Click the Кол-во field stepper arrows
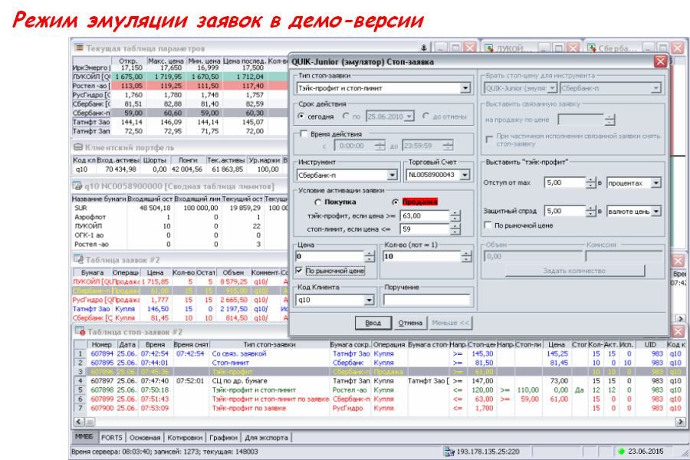690x460 pixels. coord(466,256)
